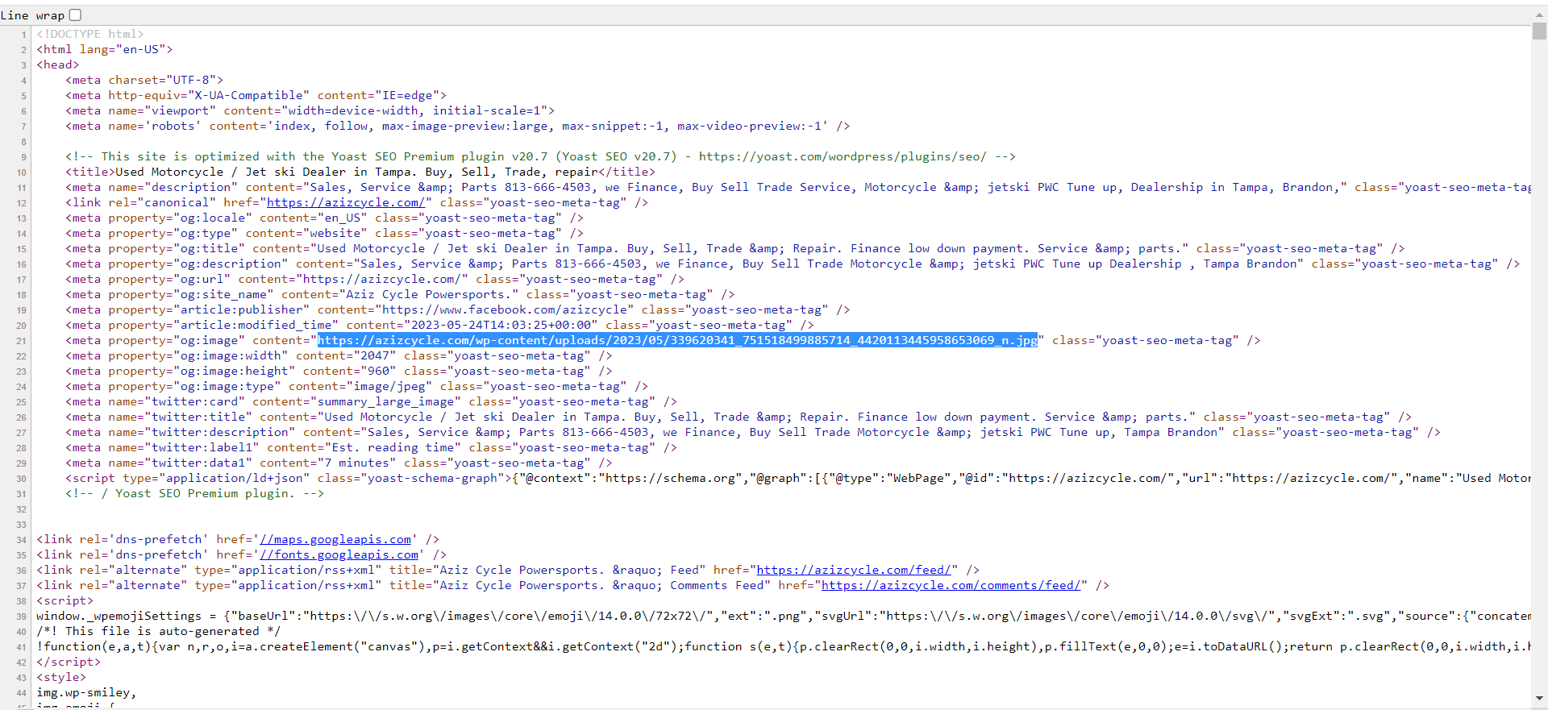Click the closing "</script>" tag
Viewport: 1548px width, 710px height.
point(69,662)
